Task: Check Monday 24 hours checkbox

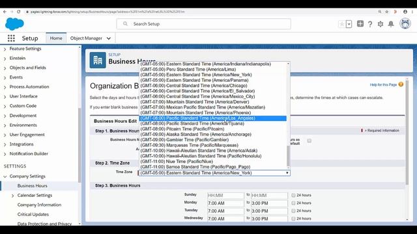Action: click(x=293, y=203)
